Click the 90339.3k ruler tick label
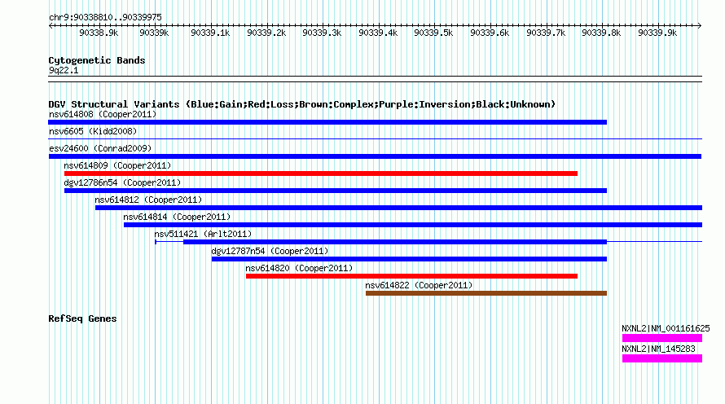Screen dimensions: 725x404 point(322,33)
